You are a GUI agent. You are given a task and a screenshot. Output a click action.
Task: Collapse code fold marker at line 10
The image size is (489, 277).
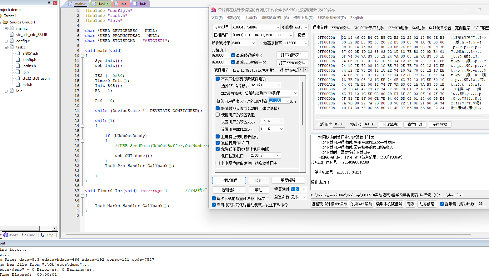[82, 56]
